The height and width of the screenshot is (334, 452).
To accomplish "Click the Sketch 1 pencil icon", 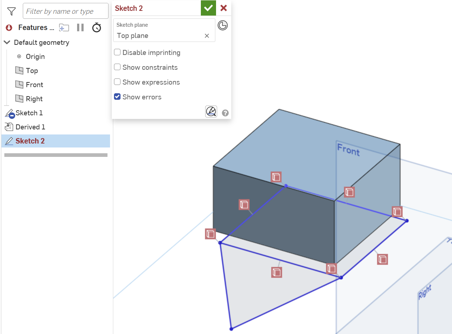I will pyautogui.click(x=9, y=113).
